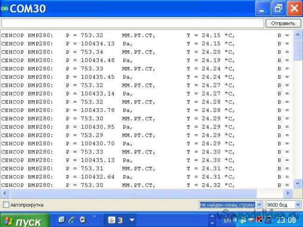The width and height of the screenshot is (303, 227).
Task: Enable the Автопрокрутка checkbox
Action: coord(6,205)
